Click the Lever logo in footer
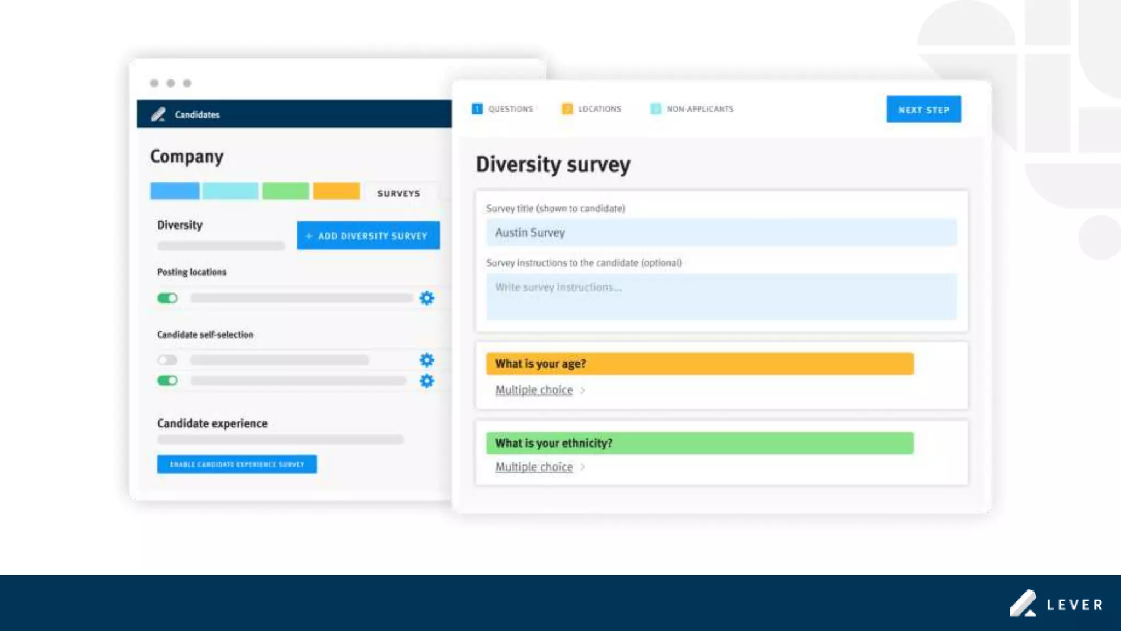This screenshot has width=1121, height=631. point(1056,604)
